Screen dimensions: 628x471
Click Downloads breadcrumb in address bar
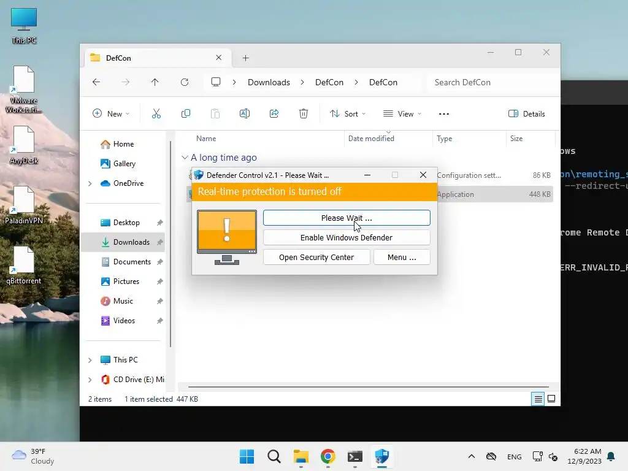click(x=269, y=82)
